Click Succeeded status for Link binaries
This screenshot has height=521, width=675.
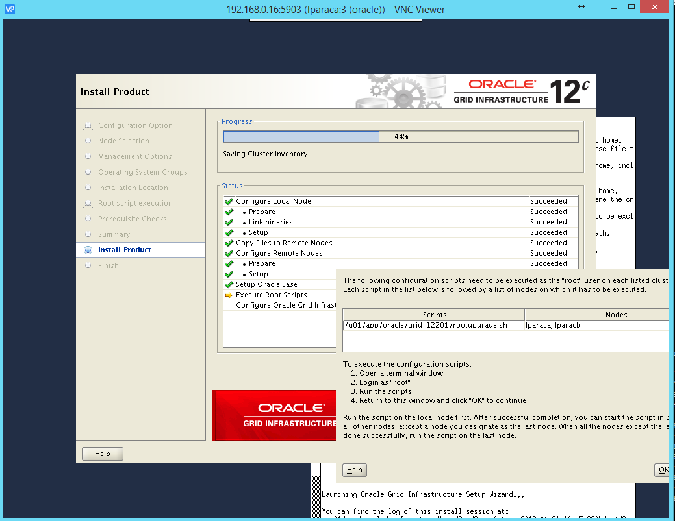tap(548, 223)
